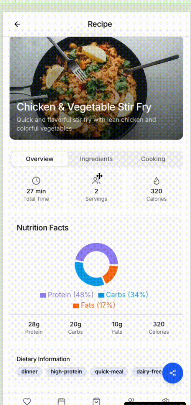The height and width of the screenshot is (405, 191).
Task: Select the Overview tab
Action: pos(39,159)
